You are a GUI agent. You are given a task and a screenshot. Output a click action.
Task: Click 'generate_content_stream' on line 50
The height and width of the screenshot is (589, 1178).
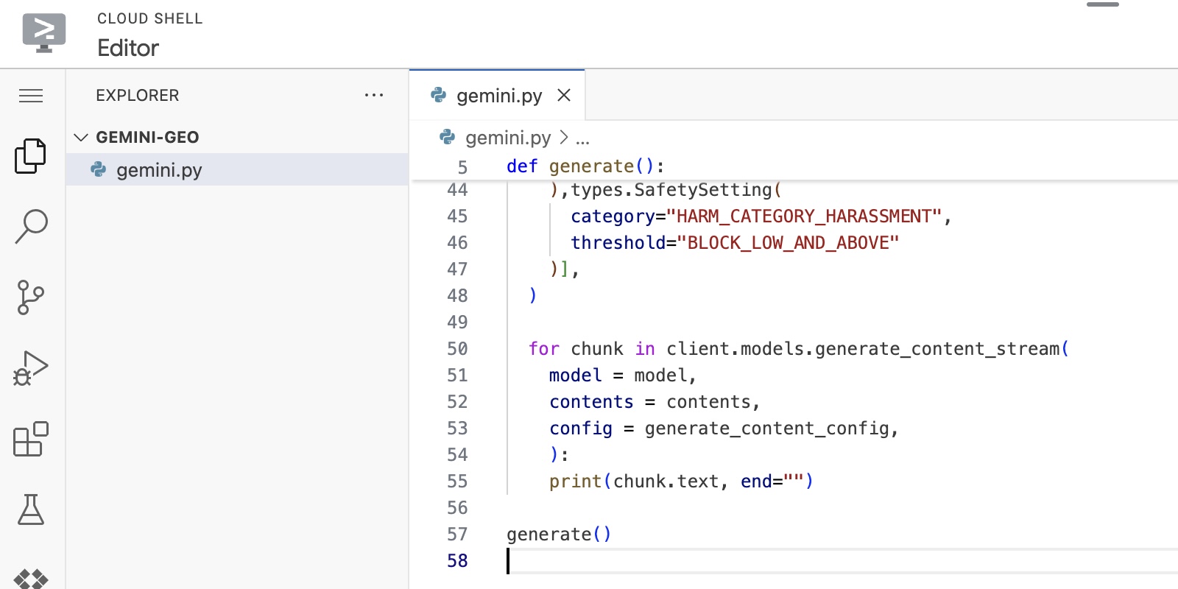[937, 349]
